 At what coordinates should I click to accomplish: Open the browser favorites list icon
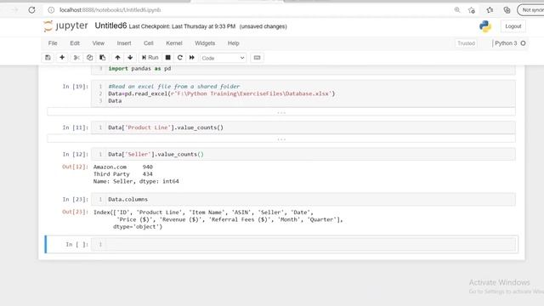[490, 10]
